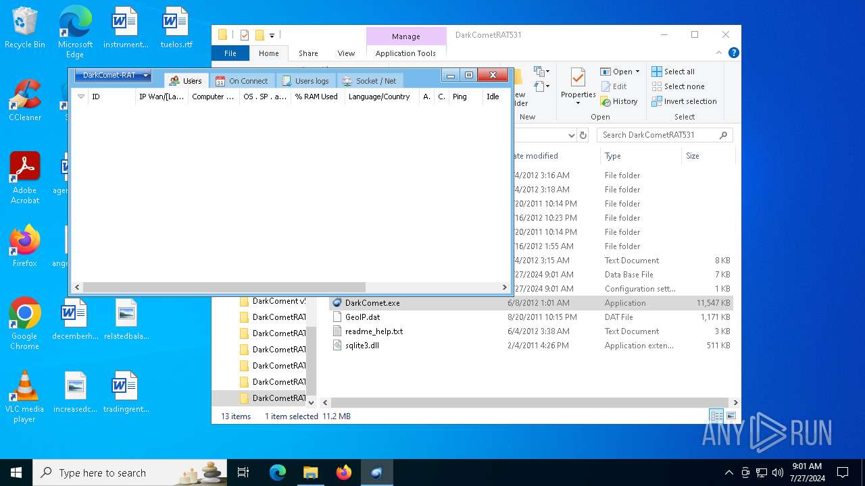Screen dimensions: 865x486
Task: Sort files by the Type column
Action: point(641,156)
